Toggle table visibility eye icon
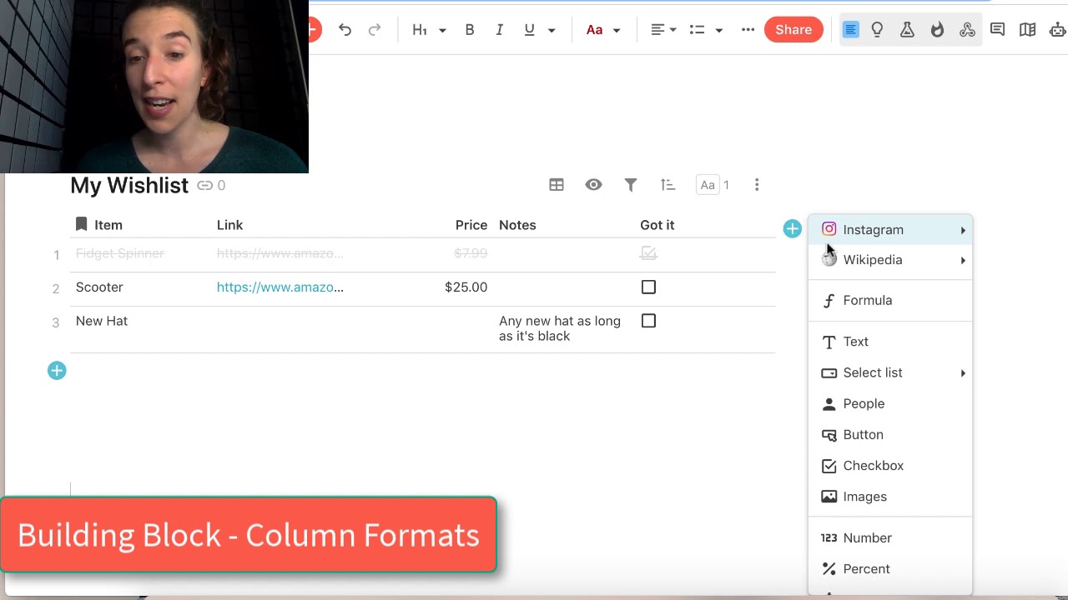The width and height of the screenshot is (1068, 600). pos(593,185)
